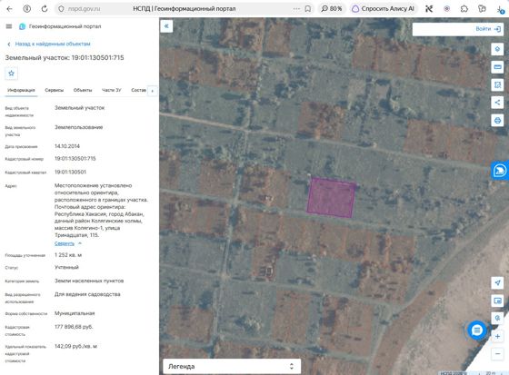Click the map search-by-point icon
The image size is (509, 375).
pyautogui.click(x=497, y=318)
